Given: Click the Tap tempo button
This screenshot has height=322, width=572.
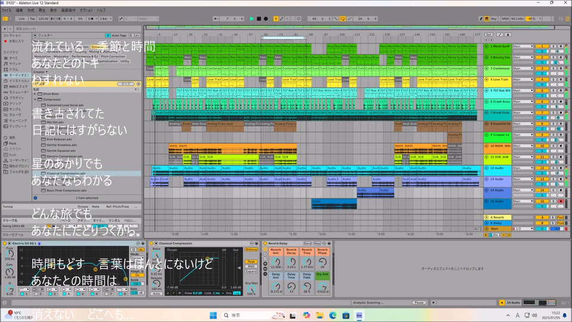Looking at the screenshot, I should (32, 18).
